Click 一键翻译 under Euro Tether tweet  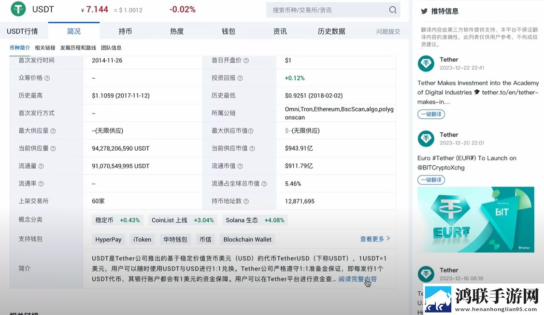point(431,180)
